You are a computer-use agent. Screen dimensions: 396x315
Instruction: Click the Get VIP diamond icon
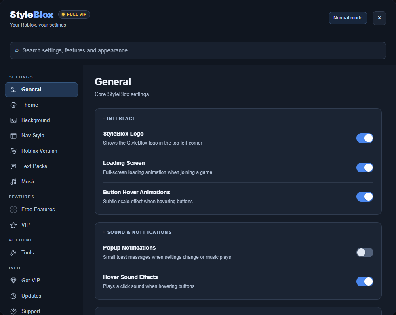tap(13, 280)
